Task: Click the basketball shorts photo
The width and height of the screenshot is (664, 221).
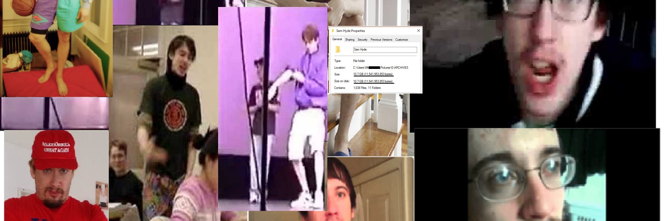Action: pos(56,48)
